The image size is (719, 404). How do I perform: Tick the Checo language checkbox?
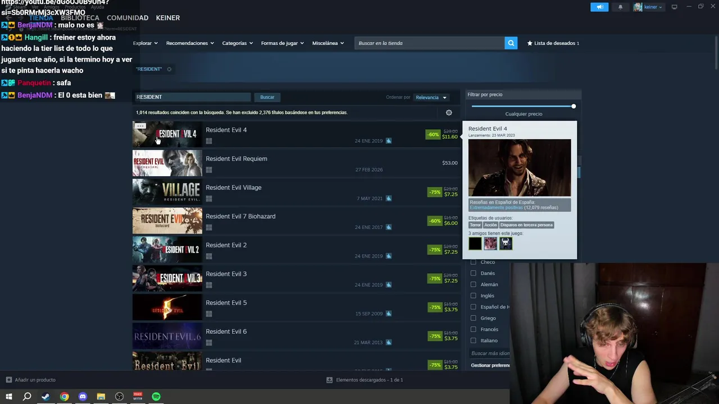(473, 262)
